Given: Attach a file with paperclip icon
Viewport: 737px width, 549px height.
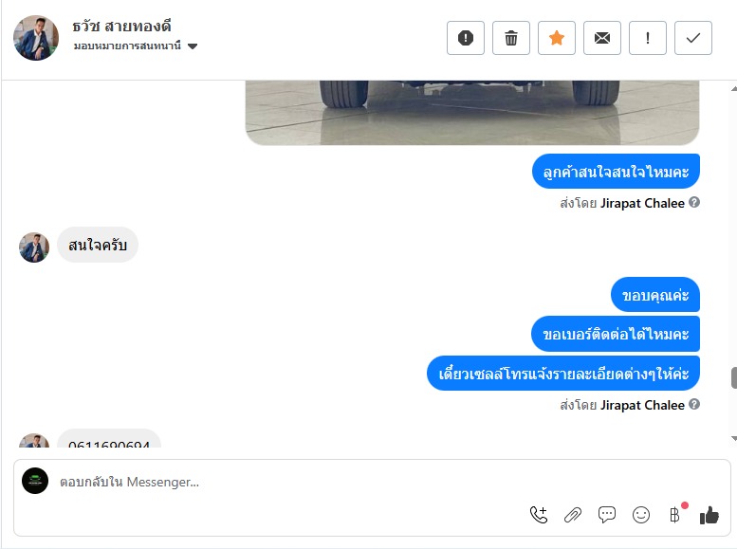Looking at the screenshot, I should [573, 515].
